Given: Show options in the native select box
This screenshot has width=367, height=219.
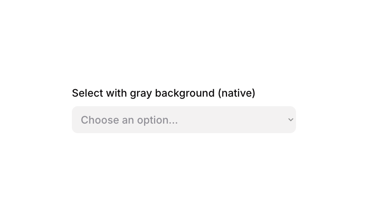Looking at the screenshot, I should (x=183, y=120).
